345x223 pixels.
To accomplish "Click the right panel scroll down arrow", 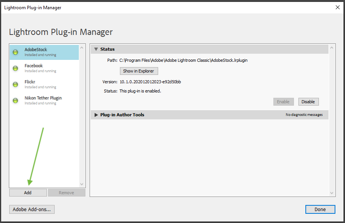I will click(x=332, y=193).
